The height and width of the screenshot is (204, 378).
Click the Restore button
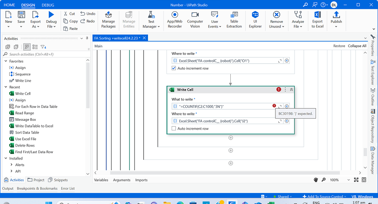339,46
